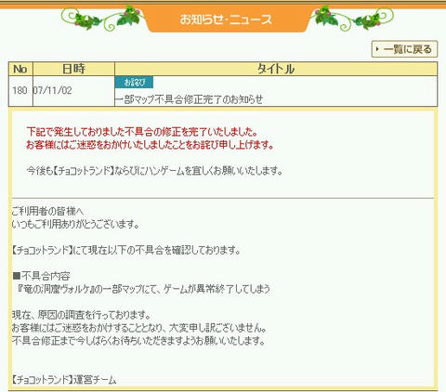Click the title 一部マップ不具合修正完了のお知らせ
The height and width of the screenshot is (392, 446).
189,99
